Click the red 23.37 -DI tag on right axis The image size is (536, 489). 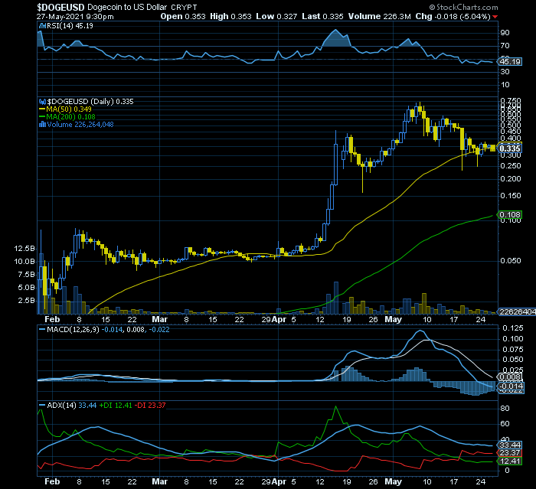510,453
